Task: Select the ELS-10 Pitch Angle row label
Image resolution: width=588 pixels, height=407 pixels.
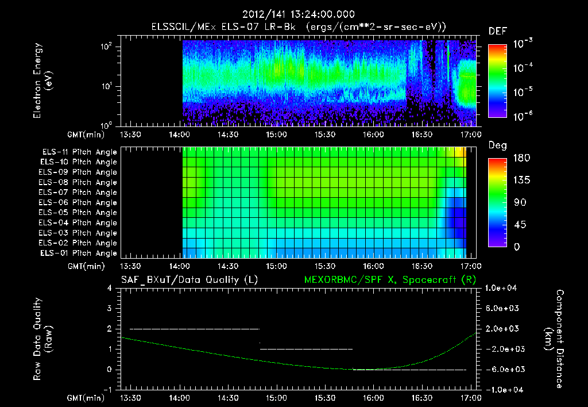Action: pos(79,162)
